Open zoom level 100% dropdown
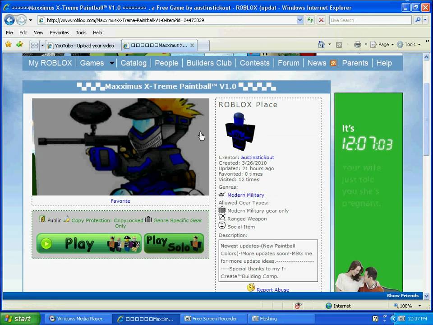The width and height of the screenshot is (433, 325). pyautogui.click(x=420, y=306)
